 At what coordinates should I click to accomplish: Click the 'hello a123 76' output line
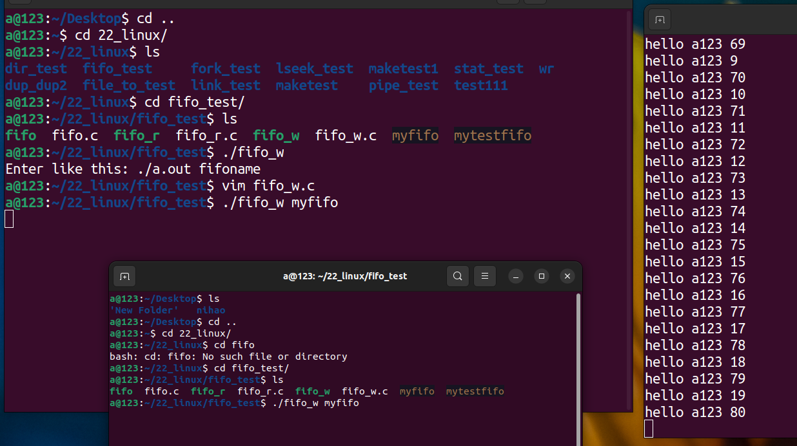(x=695, y=279)
